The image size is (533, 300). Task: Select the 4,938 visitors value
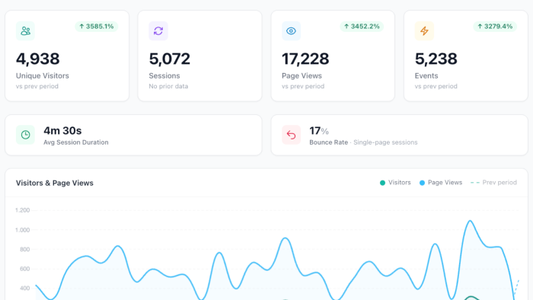click(38, 59)
